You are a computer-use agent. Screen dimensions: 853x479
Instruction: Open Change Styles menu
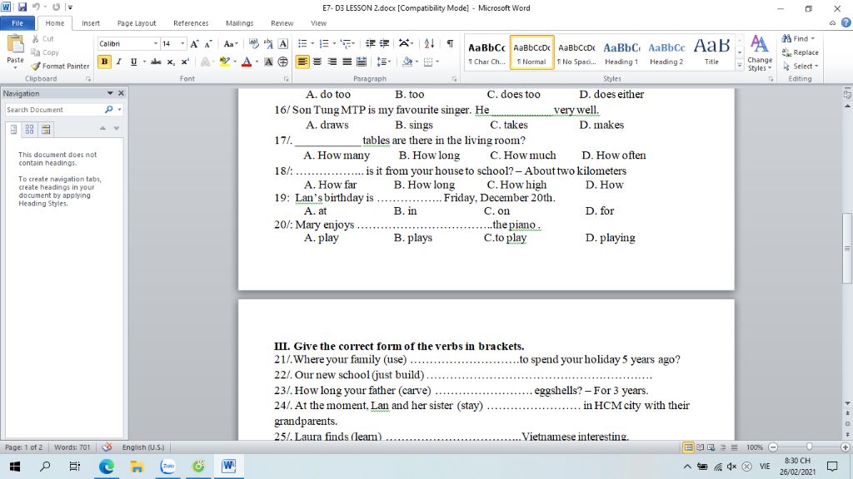click(760, 52)
